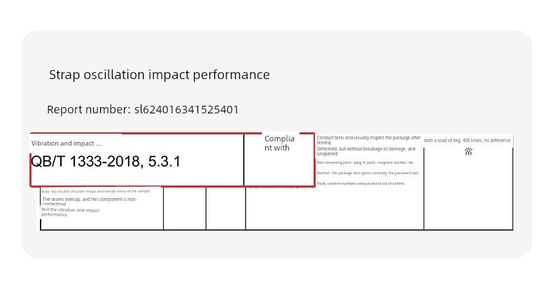Click 'Hook, random numbers and password' line

pos(360,183)
